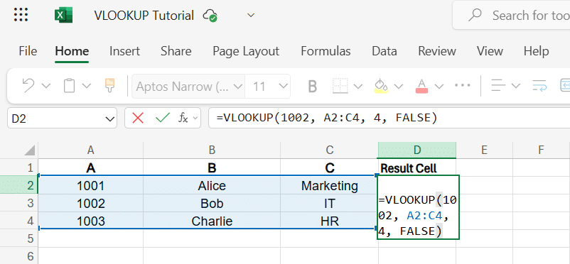Apply the yellow fill color

click(381, 86)
